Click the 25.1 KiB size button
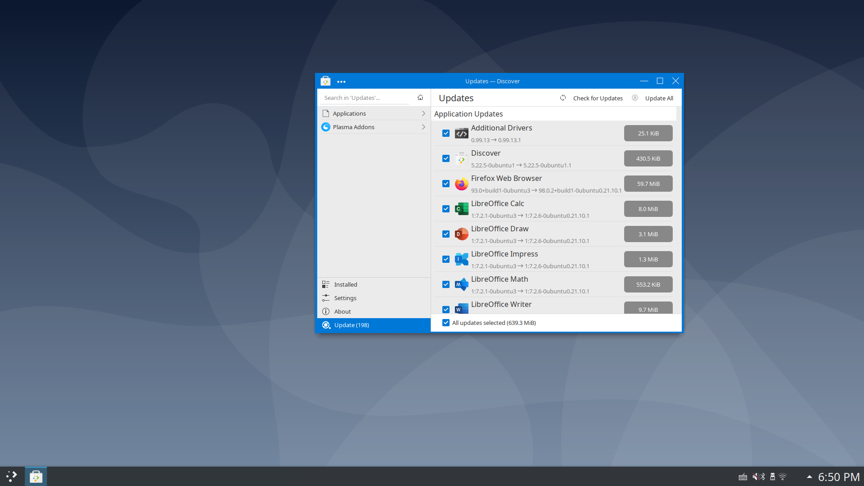Screen dimensions: 864x486 tap(648, 133)
